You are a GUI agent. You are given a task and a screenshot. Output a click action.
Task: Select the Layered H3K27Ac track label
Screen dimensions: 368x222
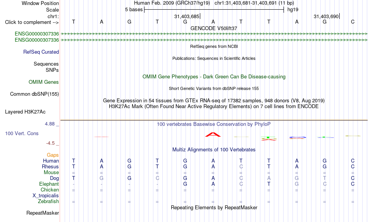click(25, 112)
